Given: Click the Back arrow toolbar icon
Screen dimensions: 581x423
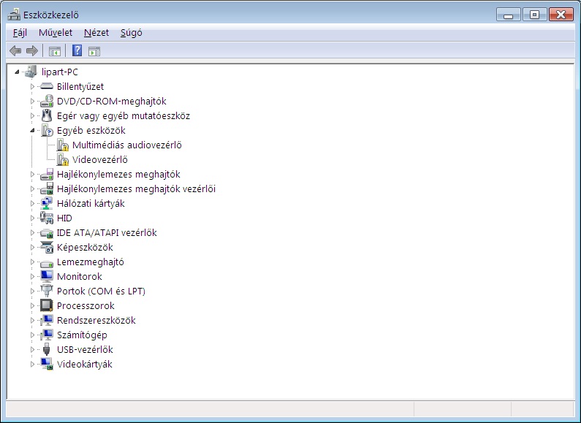Looking at the screenshot, I should click(x=15, y=50).
